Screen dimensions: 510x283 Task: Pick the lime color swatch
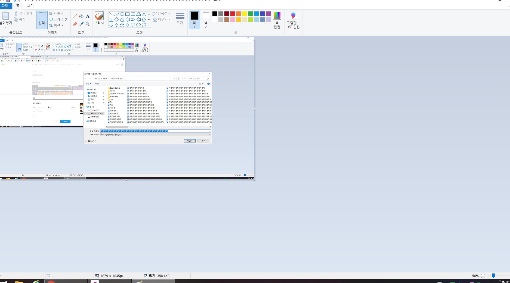coord(251,20)
